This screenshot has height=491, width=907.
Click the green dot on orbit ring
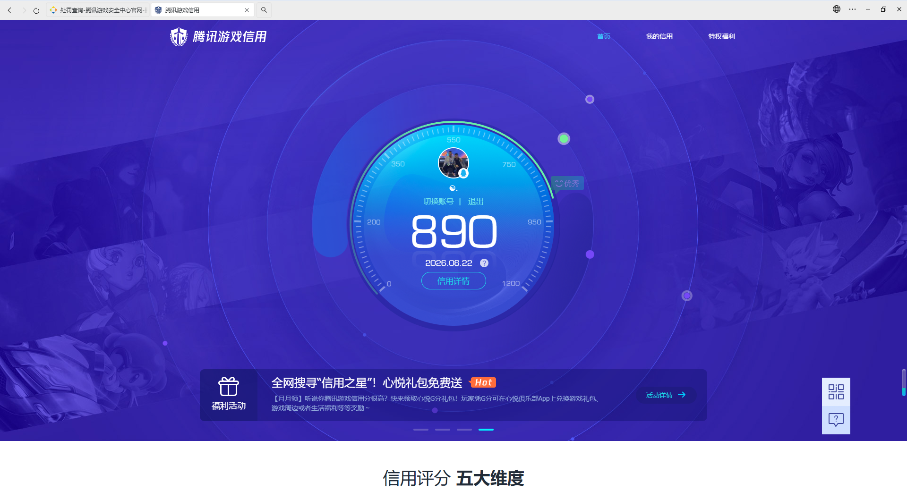coord(564,139)
